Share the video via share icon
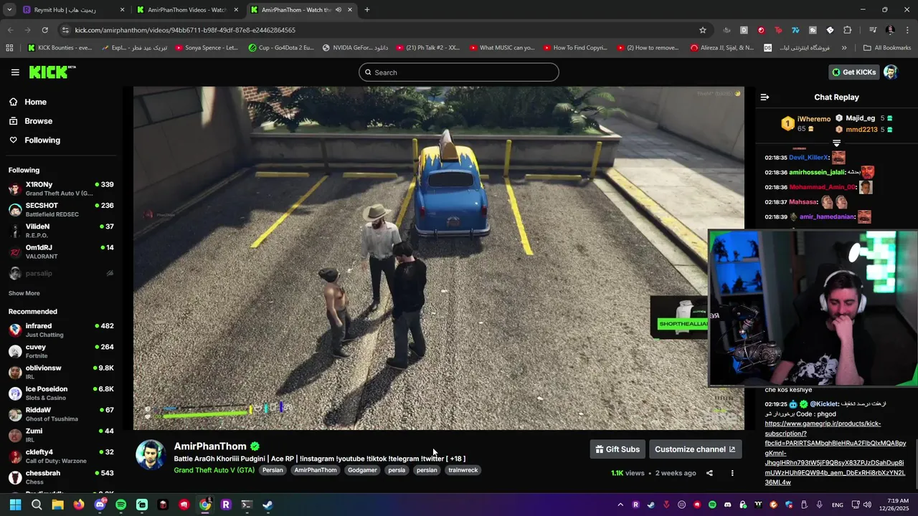 click(x=709, y=473)
